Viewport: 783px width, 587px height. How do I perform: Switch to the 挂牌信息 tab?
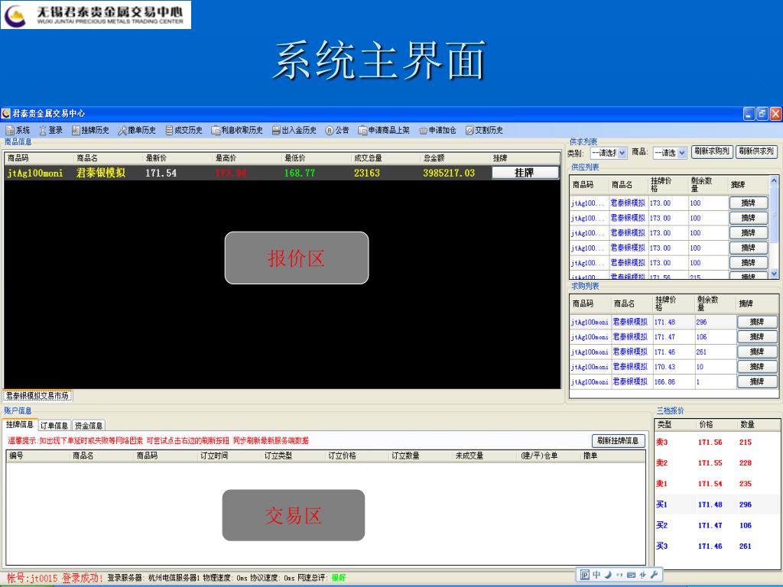(20, 425)
